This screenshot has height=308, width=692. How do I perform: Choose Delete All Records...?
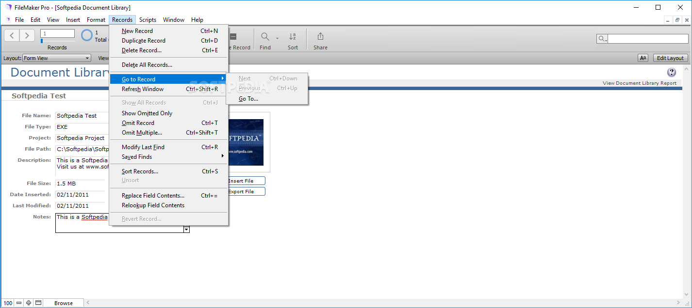coord(169,65)
